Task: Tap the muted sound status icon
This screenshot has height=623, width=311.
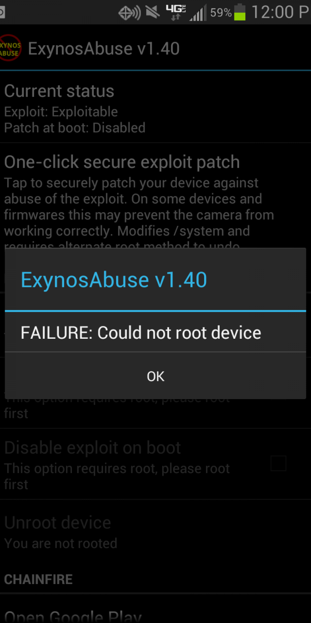Action: pos(153,12)
